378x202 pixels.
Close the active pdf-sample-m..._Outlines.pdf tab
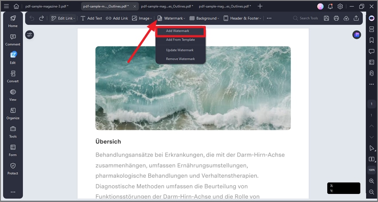135,6
